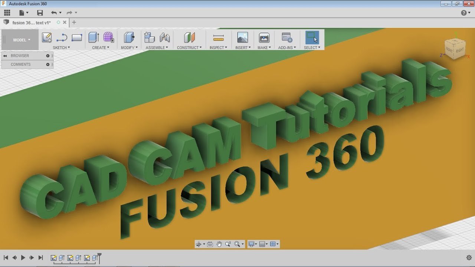Click the Offset Plane construct icon
This screenshot has height=267, width=475.
click(189, 37)
